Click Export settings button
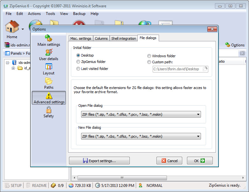This screenshot has width=249, height=192. [100, 161]
